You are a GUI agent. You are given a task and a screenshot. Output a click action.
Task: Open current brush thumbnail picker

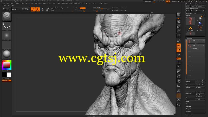7,17
